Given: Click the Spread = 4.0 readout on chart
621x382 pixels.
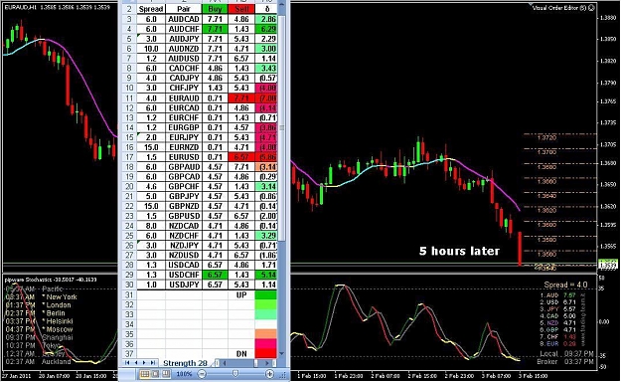Looking at the screenshot, I should tap(565, 285).
